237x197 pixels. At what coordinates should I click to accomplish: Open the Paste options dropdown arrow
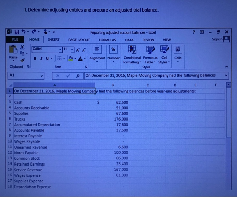[13, 61]
